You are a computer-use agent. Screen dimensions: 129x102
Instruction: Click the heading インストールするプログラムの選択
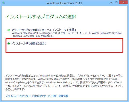[x=41, y=17]
